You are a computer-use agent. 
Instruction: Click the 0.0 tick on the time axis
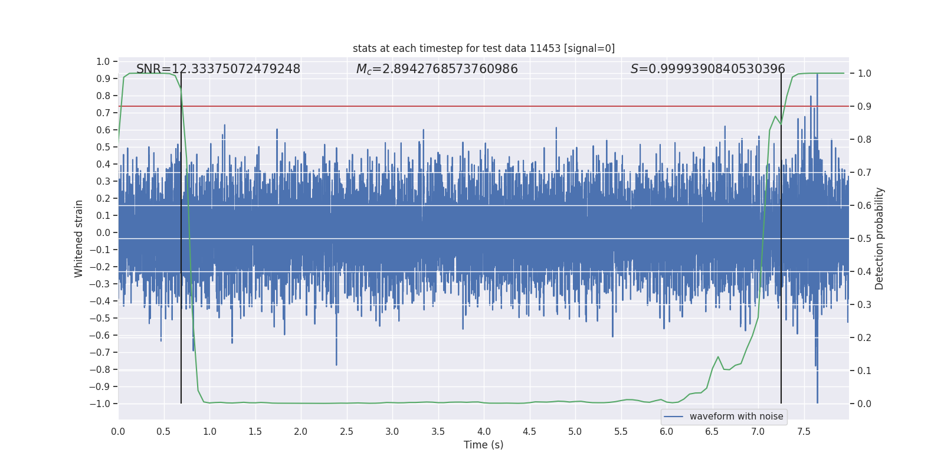pos(118,431)
